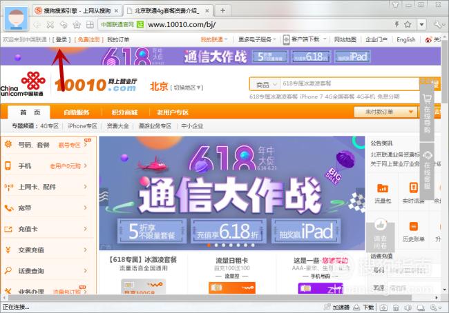This screenshot has width=449, height=313.
Task: Click the China Unicom logo
Action: [x=22, y=83]
